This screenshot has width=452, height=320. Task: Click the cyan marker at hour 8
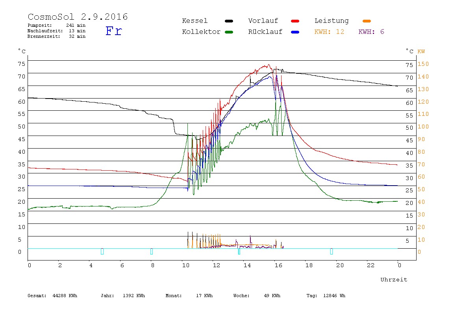pyautogui.click(x=152, y=251)
